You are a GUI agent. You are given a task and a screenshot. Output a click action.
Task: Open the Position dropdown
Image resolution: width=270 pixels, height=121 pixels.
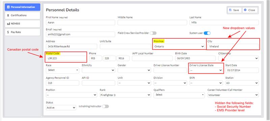click(x=72, y=95)
